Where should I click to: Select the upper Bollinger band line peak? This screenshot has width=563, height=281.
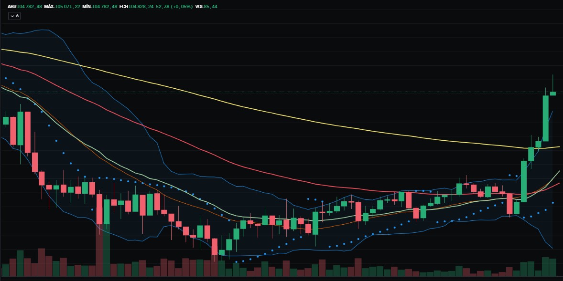tap(43, 30)
